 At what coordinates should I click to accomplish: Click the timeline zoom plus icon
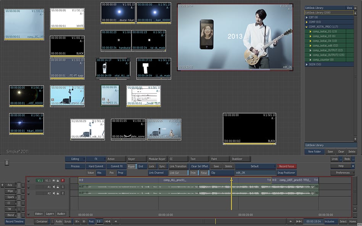77,221
